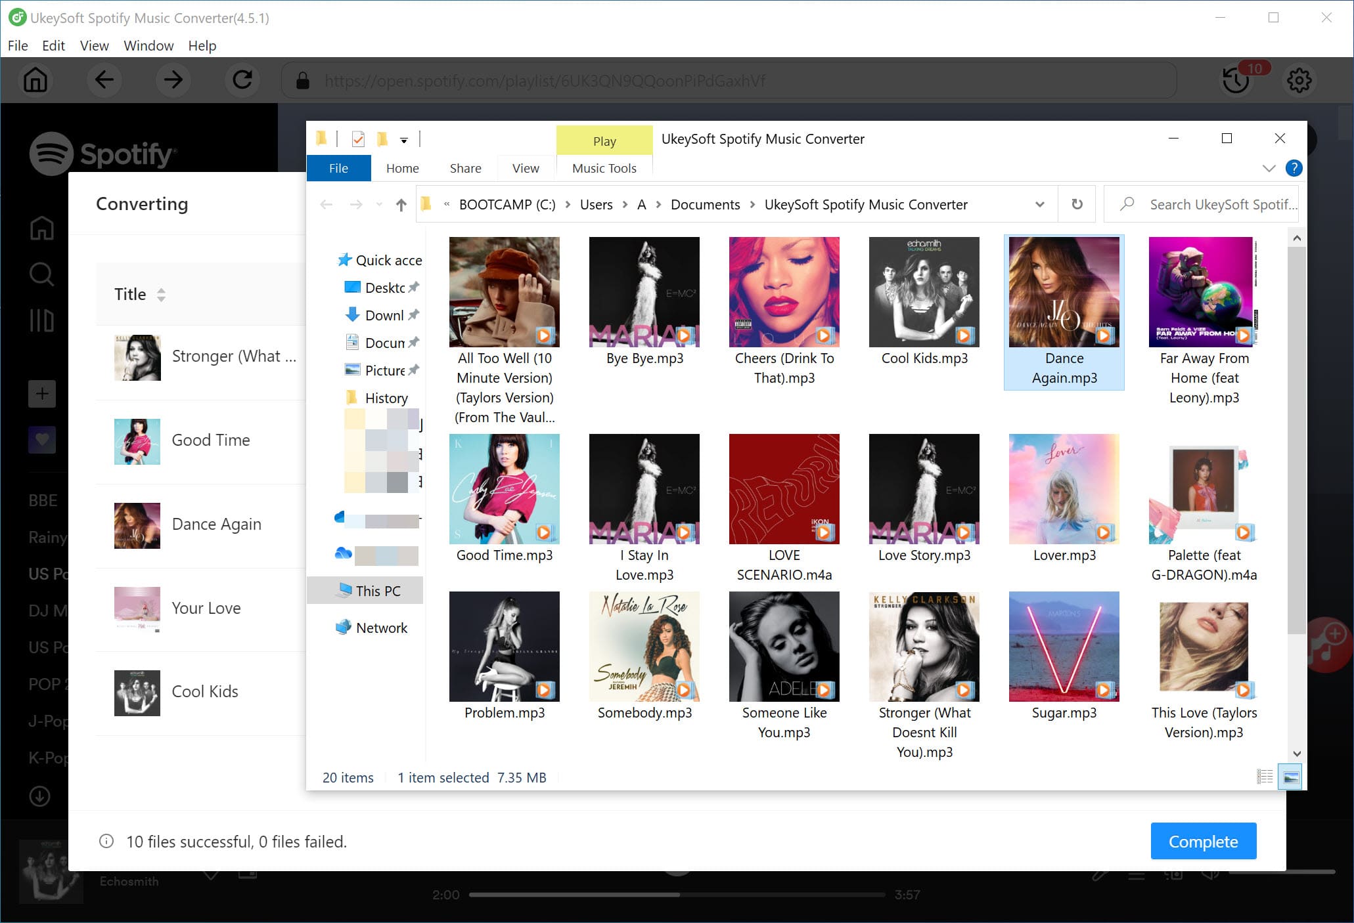
Task: Click the settings gear icon top right
Action: pos(1299,80)
